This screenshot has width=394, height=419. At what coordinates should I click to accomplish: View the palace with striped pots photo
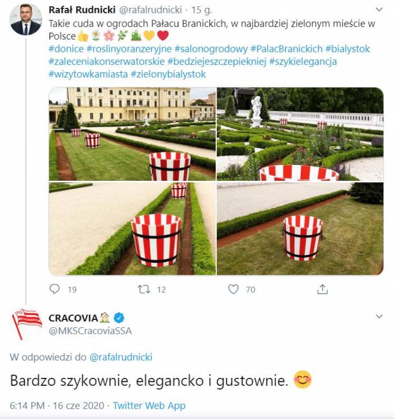[132, 134]
